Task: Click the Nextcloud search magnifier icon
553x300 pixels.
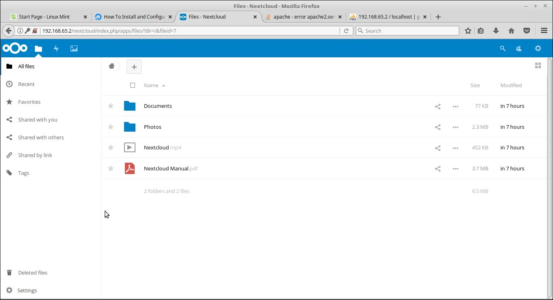Action: tap(502, 48)
